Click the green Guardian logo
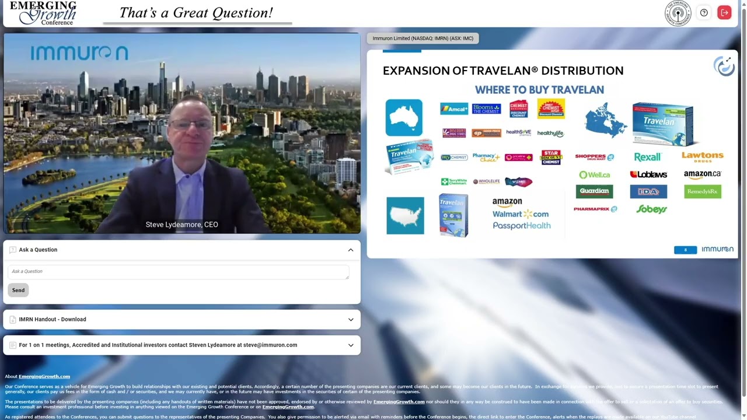Image resolution: width=747 pixels, height=420 pixels. [x=594, y=191]
